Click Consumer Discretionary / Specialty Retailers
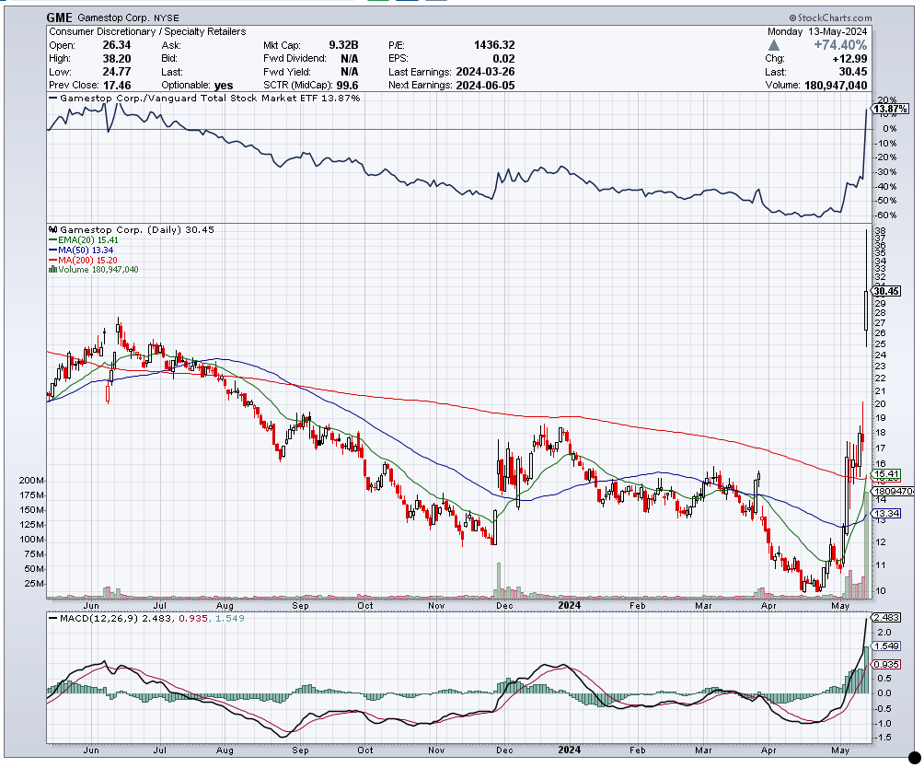The image size is (924, 768). [x=147, y=32]
